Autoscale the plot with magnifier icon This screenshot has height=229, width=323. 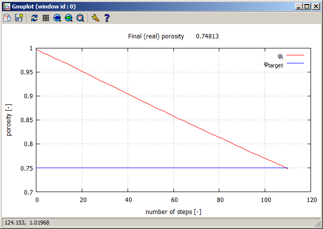click(80, 18)
